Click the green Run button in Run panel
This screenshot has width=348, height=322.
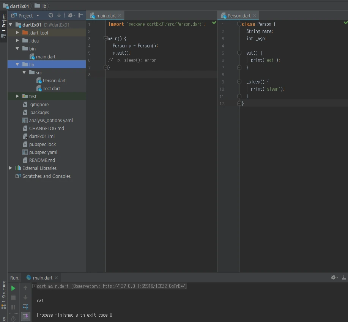pos(13,288)
